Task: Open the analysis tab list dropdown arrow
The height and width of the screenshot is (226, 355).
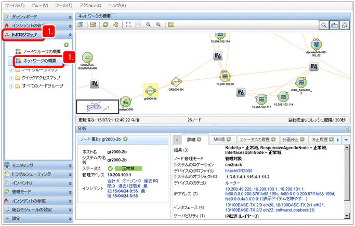Action: tap(346, 140)
